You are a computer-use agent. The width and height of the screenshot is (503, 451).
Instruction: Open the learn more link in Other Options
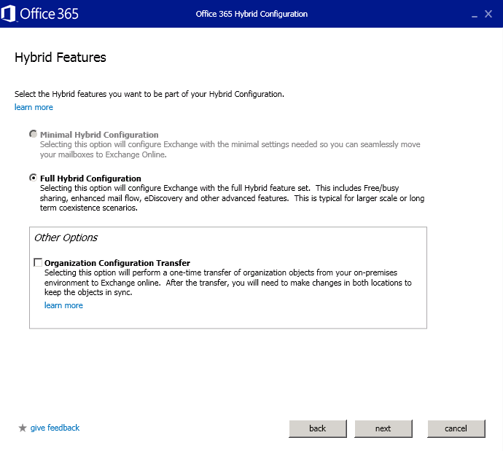click(63, 305)
